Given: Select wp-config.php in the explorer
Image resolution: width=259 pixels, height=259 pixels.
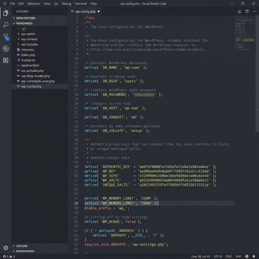Looking at the screenshot, I should click(40, 87).
